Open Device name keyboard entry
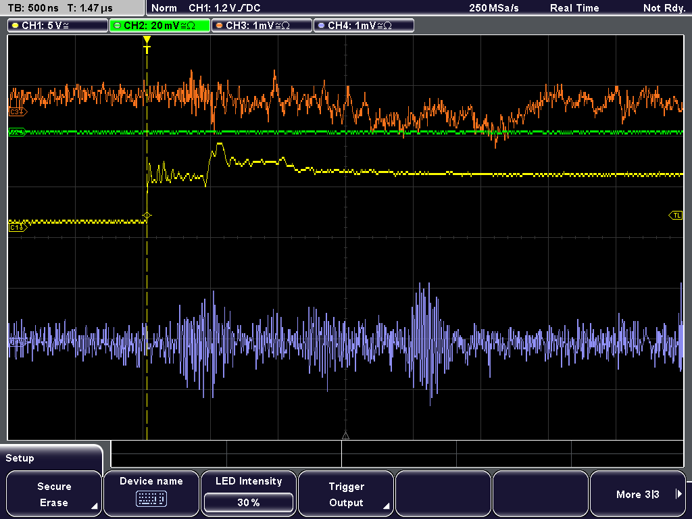The height and width of the screenshot is (519, 692). (x=151, y=494)
